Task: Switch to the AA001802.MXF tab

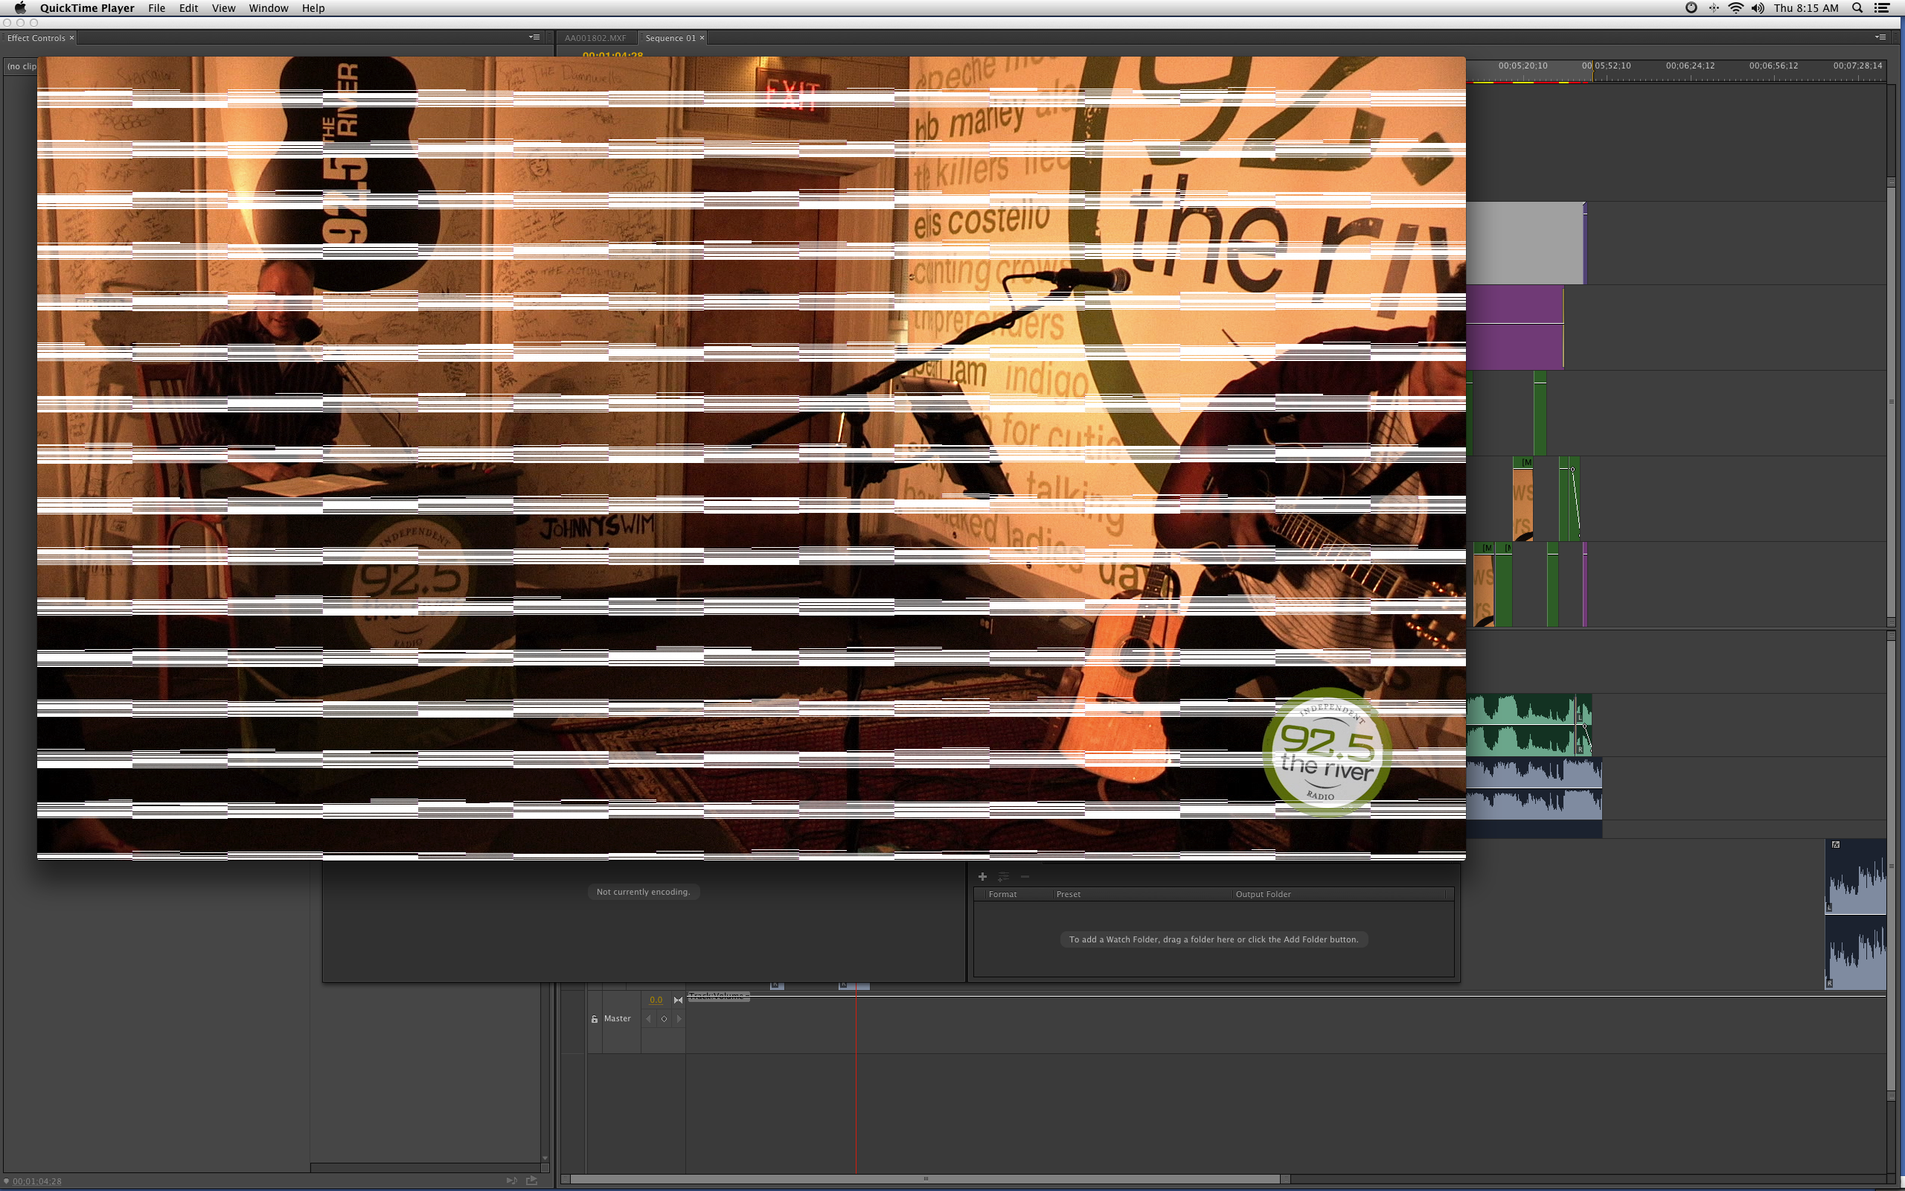Action: (595, 38)
